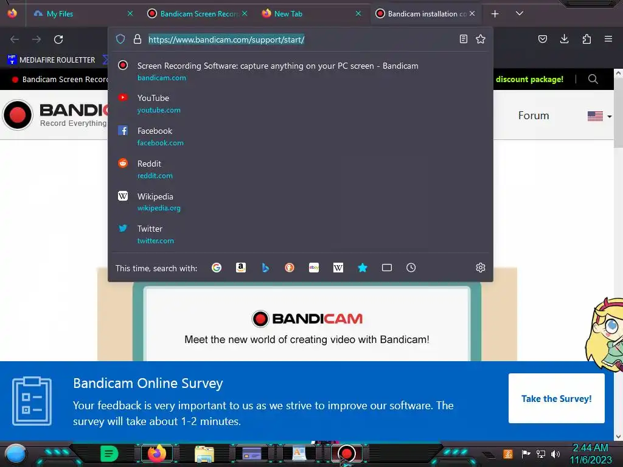Open the Firefox application menu
This screenshot has width=623, height=467.
(x=608, y=39)
